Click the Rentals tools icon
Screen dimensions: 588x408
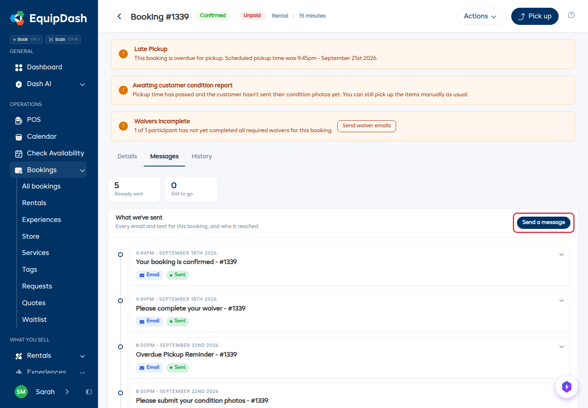coord(19,356)
